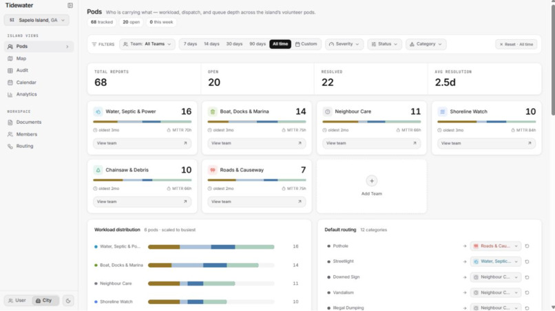Open the Team: All Teams dropdown
This screenshot has width=555, height=311.
(x=147, y=44)
